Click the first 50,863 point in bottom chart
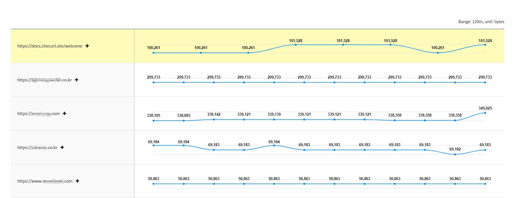The width and height of the screenshot is (516, 198). click(x=154, y=184)
